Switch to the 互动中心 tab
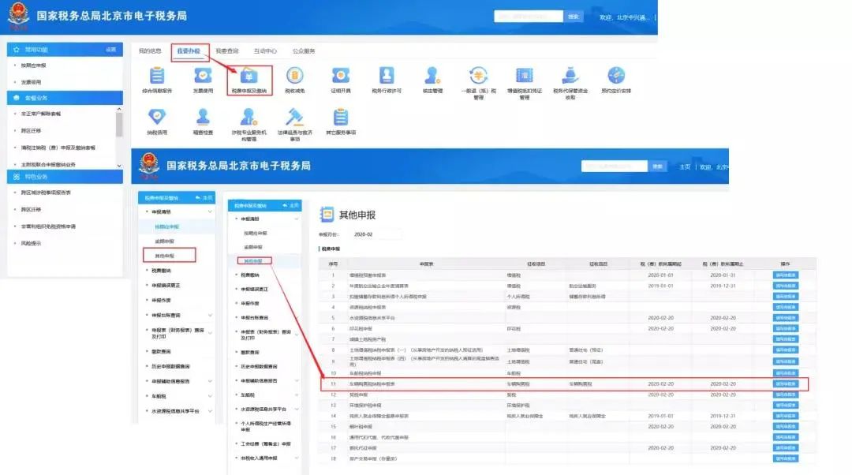Screen dimensions: 852x475 coord(265,51)
